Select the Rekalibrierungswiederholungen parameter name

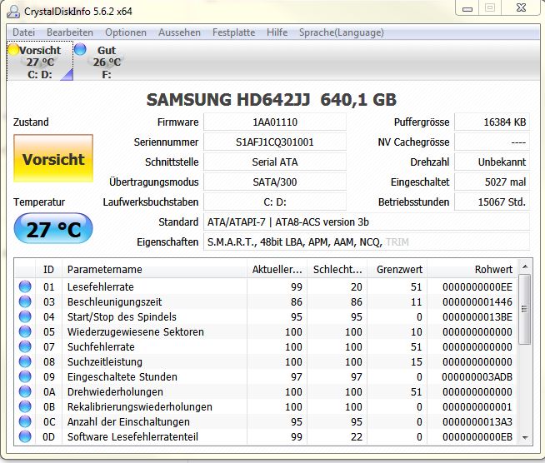tap(140, 406)
